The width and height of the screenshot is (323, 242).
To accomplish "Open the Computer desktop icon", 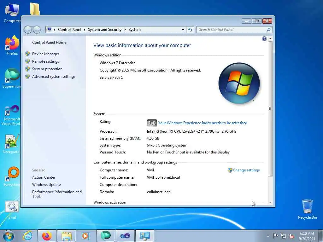I will (x=12, y=13).
